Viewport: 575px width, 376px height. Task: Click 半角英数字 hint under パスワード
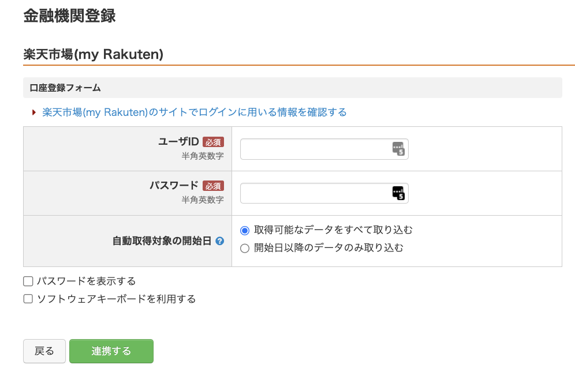203,200
